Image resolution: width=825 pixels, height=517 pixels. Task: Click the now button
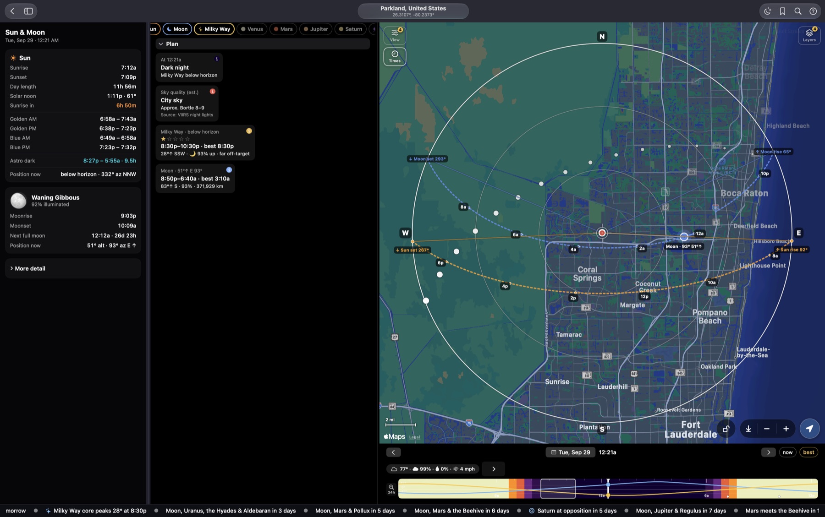787,452
